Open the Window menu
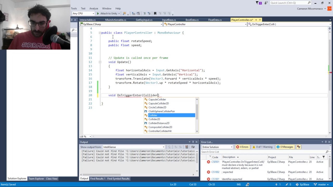Screen dimensions: 333x187 (x=107, y=9)
